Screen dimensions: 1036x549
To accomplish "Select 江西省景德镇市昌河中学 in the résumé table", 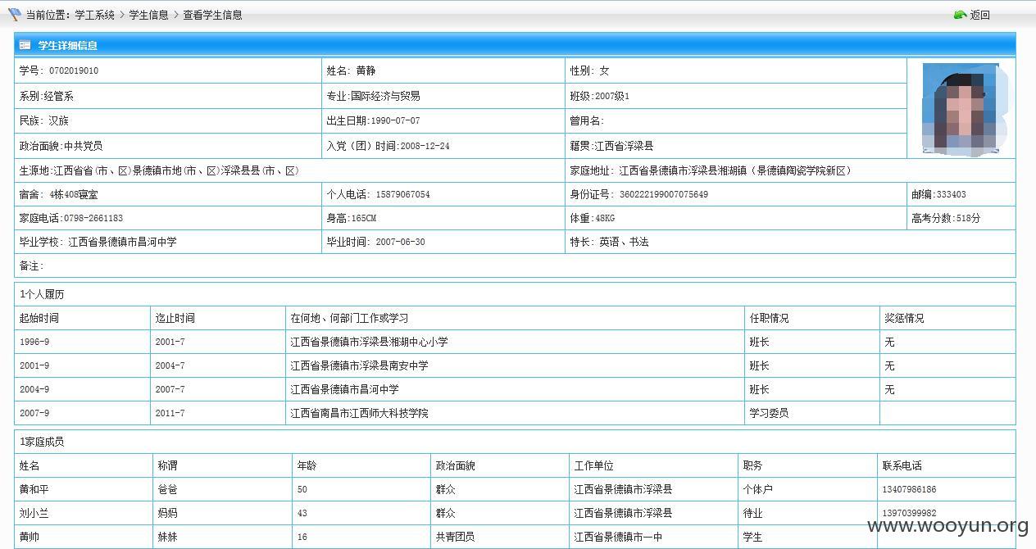I will [x=515, y=389].
